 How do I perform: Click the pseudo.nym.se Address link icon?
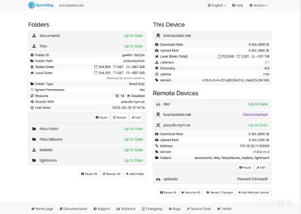pyautogui.click(x=156, y=146)
